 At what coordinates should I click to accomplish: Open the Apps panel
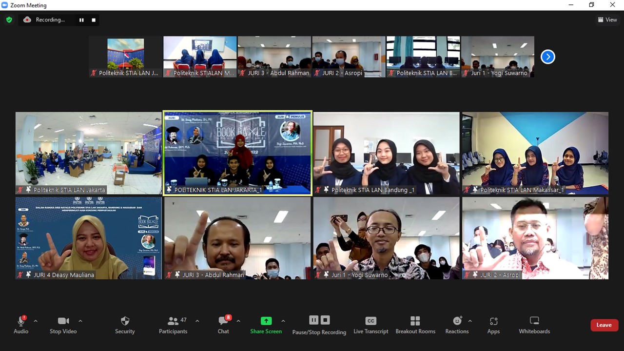(493, 325)
